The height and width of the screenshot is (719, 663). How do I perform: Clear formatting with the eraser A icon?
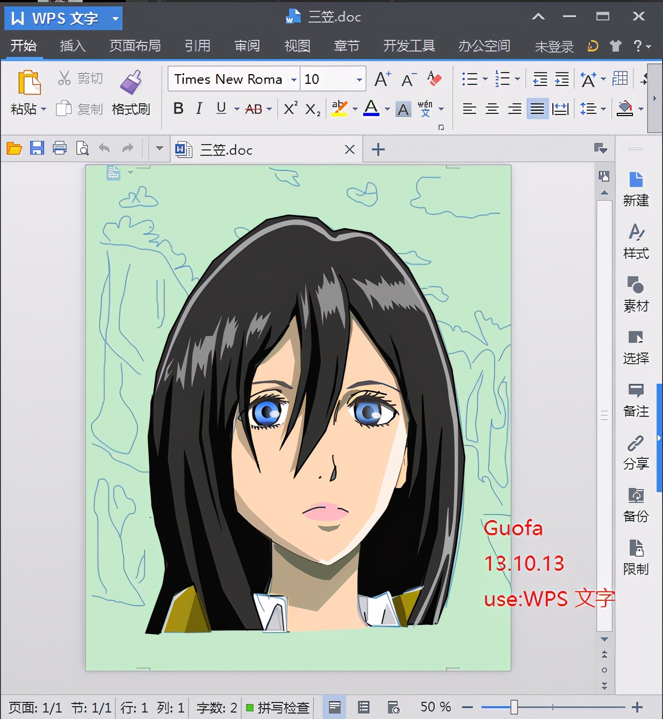[x=434, y=79]
